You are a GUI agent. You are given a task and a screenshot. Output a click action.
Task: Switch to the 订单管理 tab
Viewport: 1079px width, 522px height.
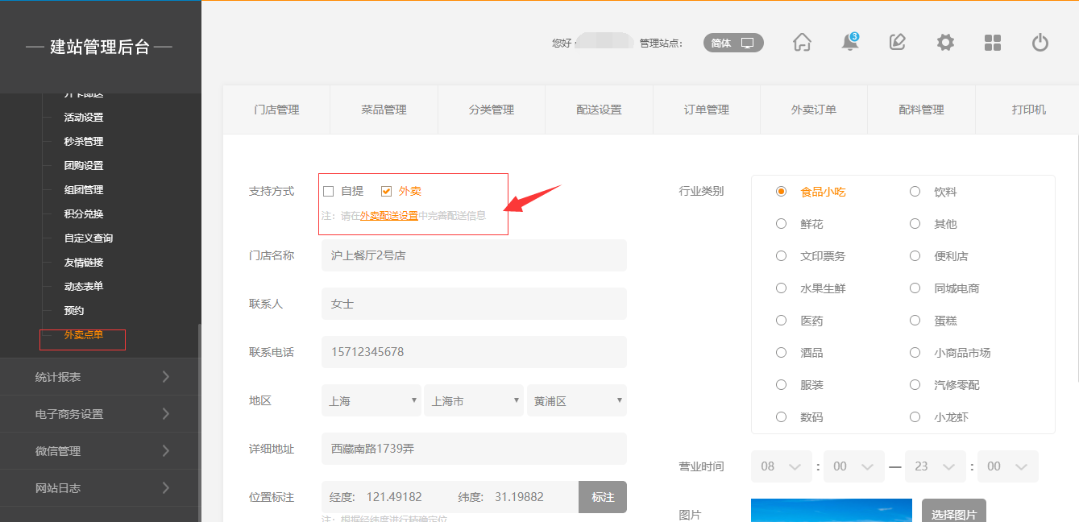[706, 110]
